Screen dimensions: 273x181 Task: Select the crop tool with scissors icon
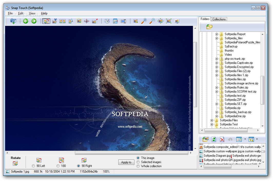[x=54, y=21]
